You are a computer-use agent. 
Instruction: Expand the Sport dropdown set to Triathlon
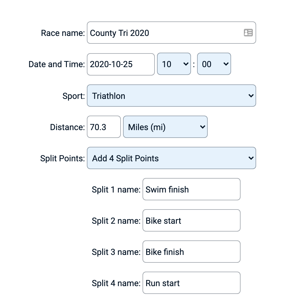[x=171, y=96]
